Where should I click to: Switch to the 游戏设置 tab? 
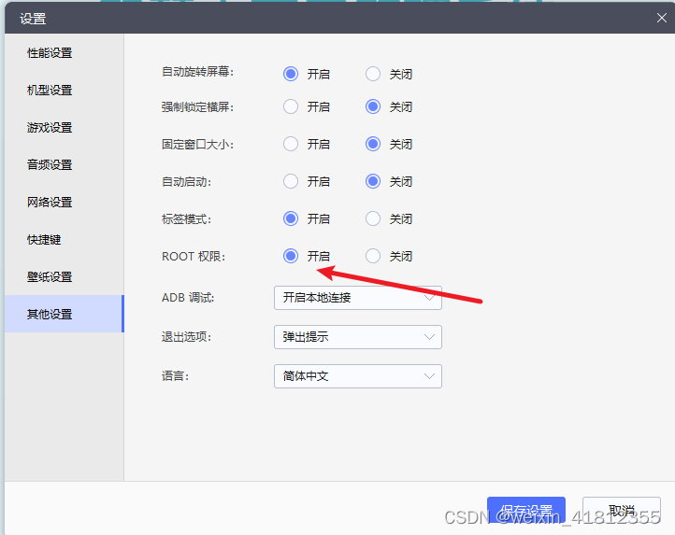[65, 128]
